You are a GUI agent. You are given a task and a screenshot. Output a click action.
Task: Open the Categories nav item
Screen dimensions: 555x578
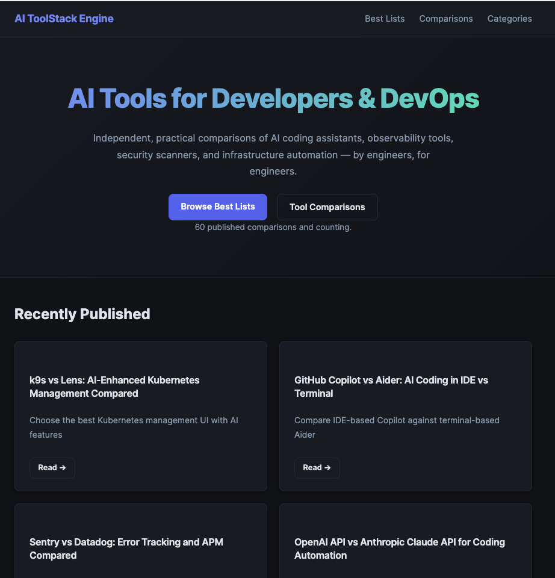509,19
